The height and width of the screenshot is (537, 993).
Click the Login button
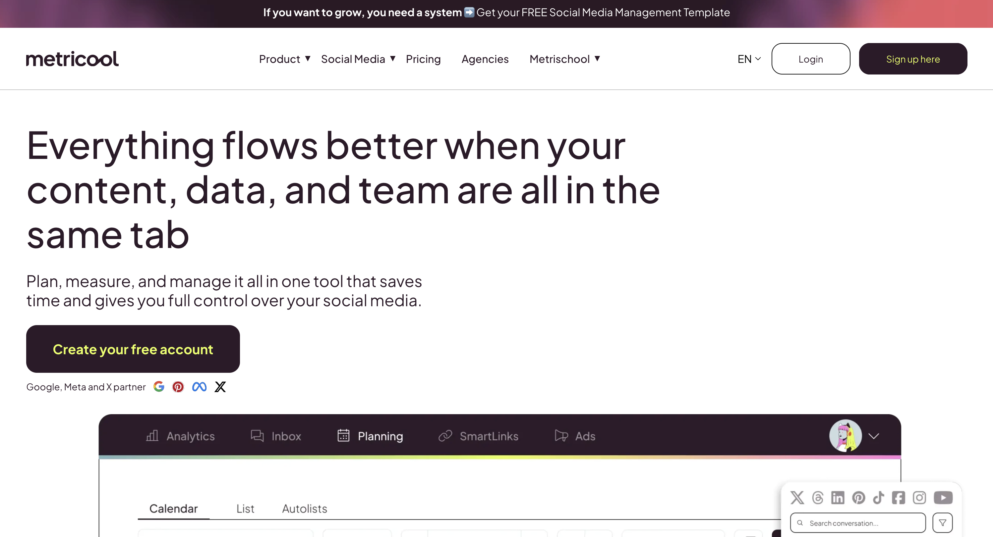tap(811, 59)
